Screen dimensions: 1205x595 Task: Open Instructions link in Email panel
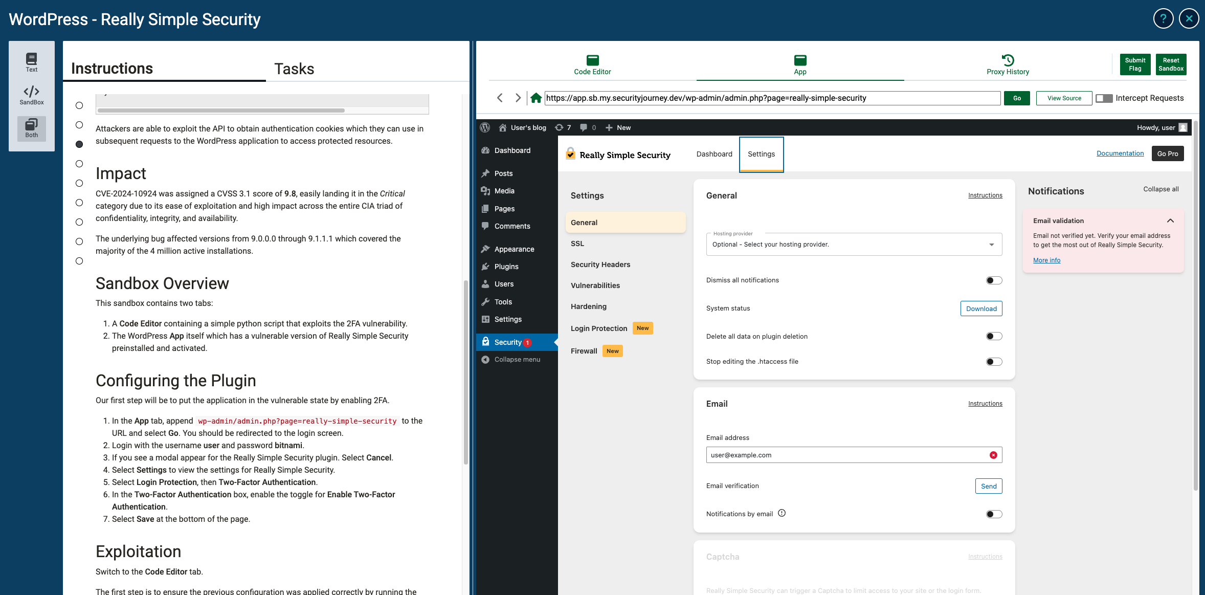[985, 404]
